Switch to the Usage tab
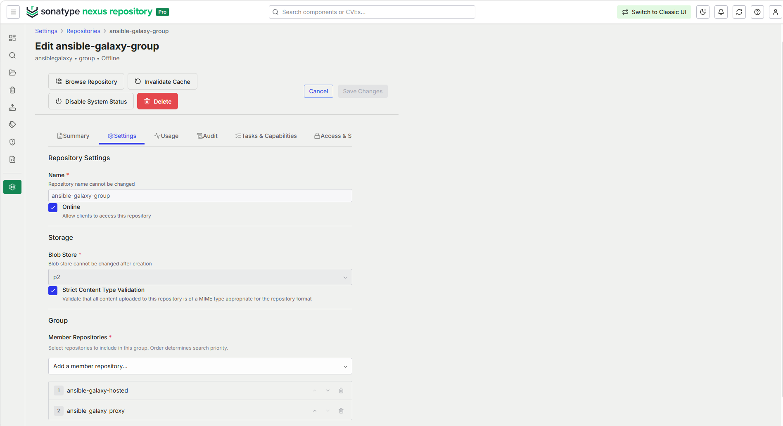The height and width of the screenshot is (426, 783). [x=166, y=136]
